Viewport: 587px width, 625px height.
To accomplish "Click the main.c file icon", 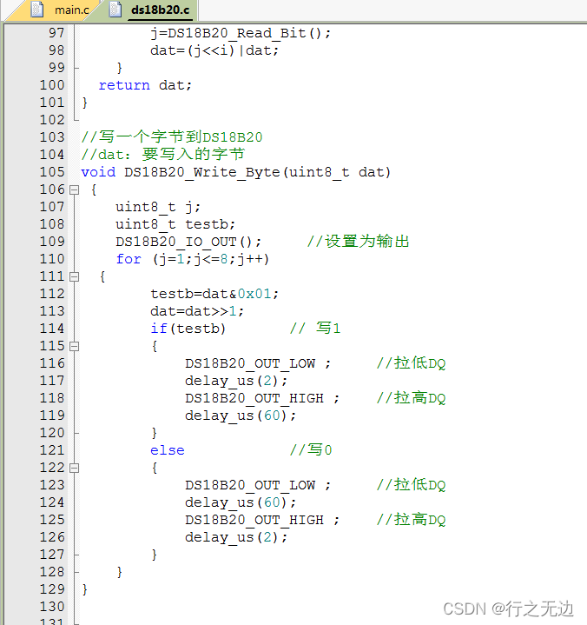I will 37,10.
